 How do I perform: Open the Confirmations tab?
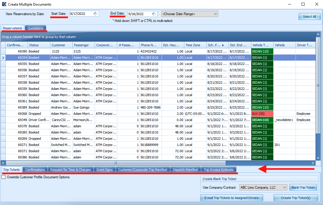click(35, 170)
